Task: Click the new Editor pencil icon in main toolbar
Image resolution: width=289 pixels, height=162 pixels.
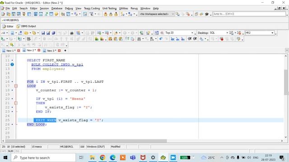Action: (x=3, y=14)
